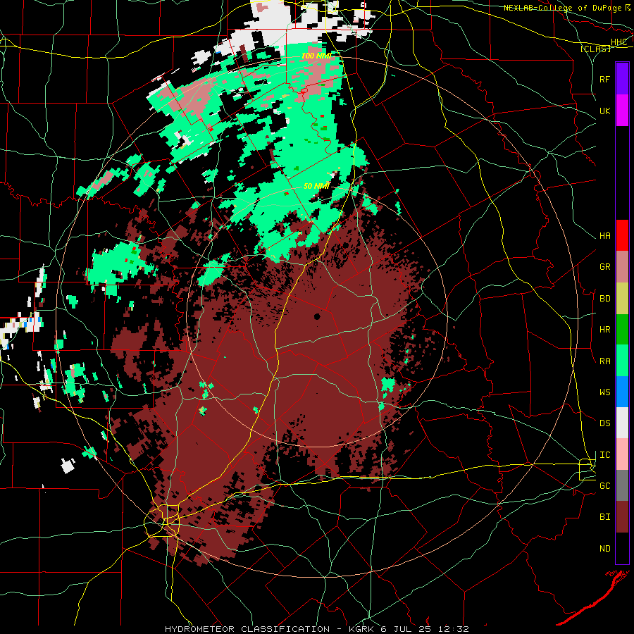Screen dimensions: 634x634
Task: Click the WS legend label
Action: point(604,392)
